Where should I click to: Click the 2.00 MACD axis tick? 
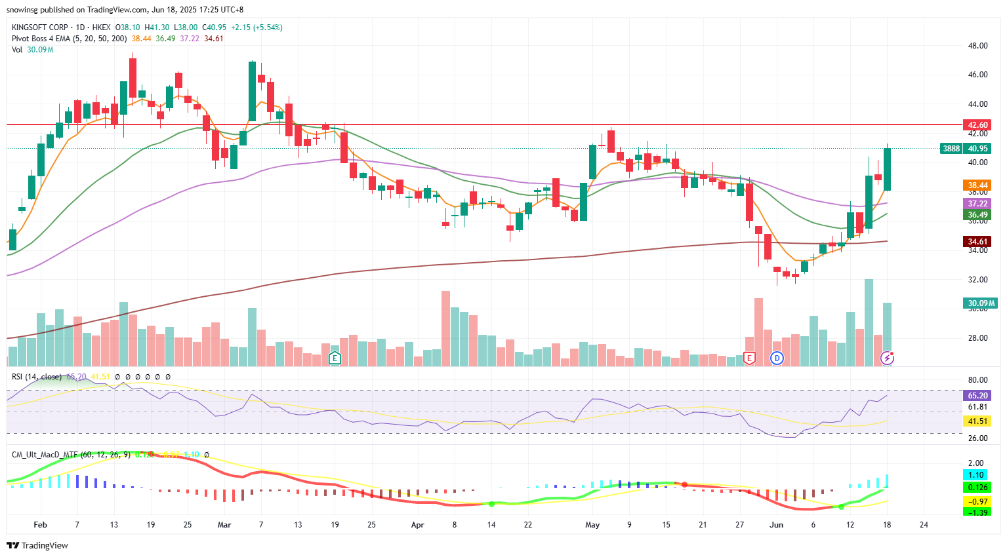pos(976,463)
